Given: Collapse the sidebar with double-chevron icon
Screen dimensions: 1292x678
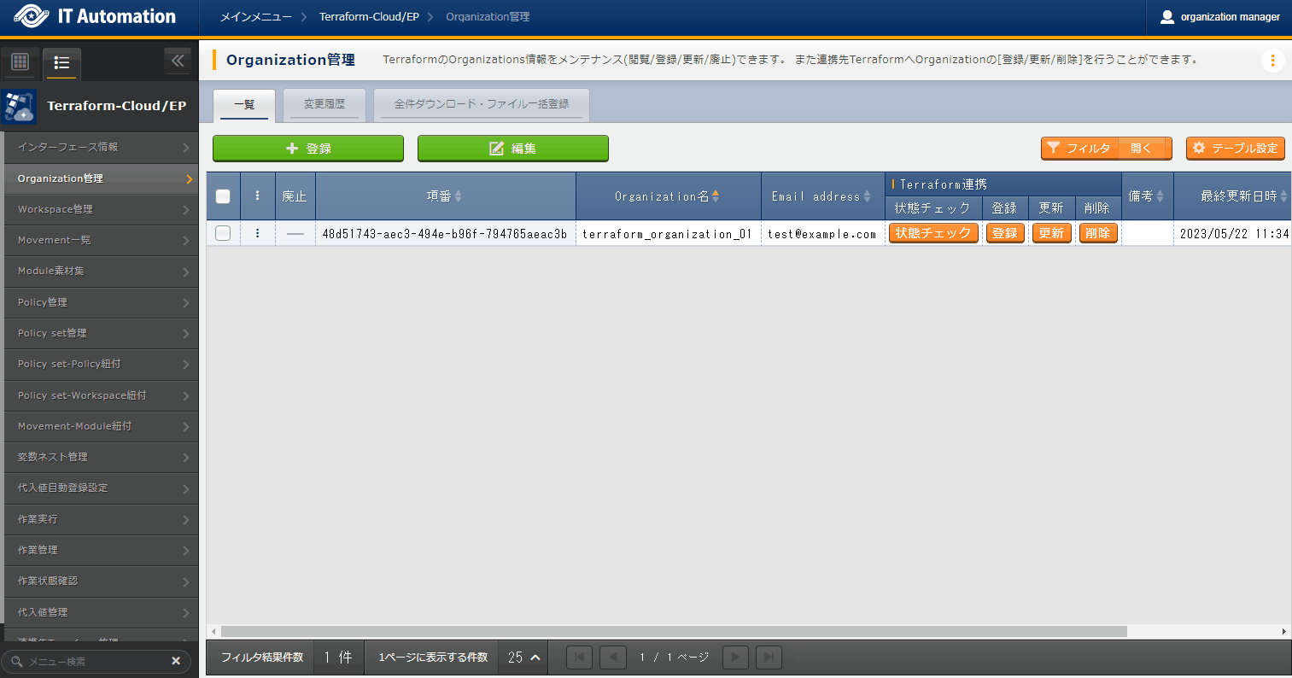Looking at the screenshot, I should tap(178, 61).
